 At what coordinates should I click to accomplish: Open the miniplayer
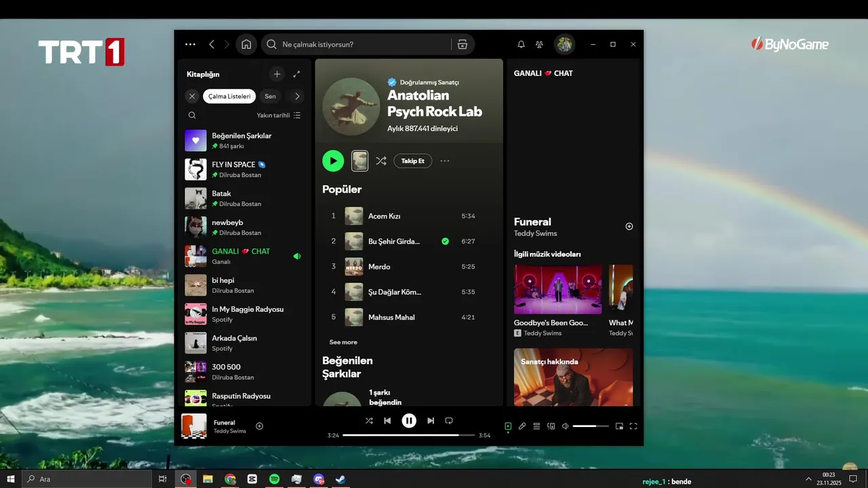click(619, 426)
